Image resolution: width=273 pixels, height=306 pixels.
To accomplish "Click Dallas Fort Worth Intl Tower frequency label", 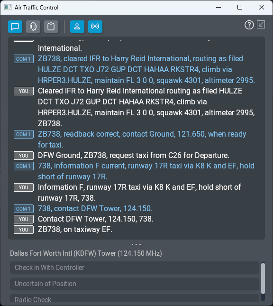I will coord(86,253).
